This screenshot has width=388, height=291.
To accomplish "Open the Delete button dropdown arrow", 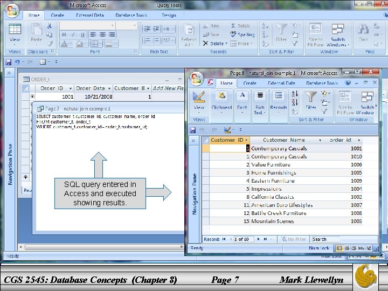I will (226, 44).
